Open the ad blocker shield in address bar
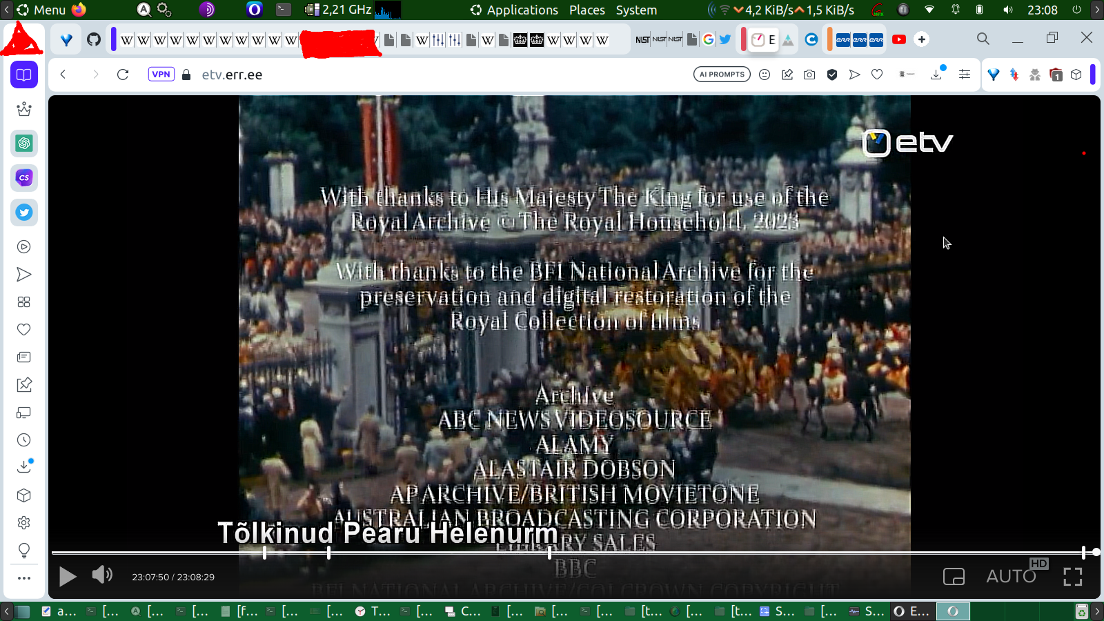The width and height of the screenshot is (1104, 621). 832,75
